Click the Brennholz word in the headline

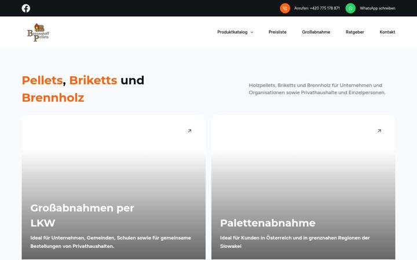click(x=53, y=98)
